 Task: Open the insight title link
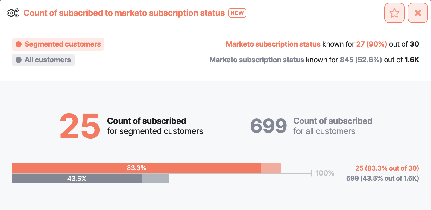(x=124, y=13)
